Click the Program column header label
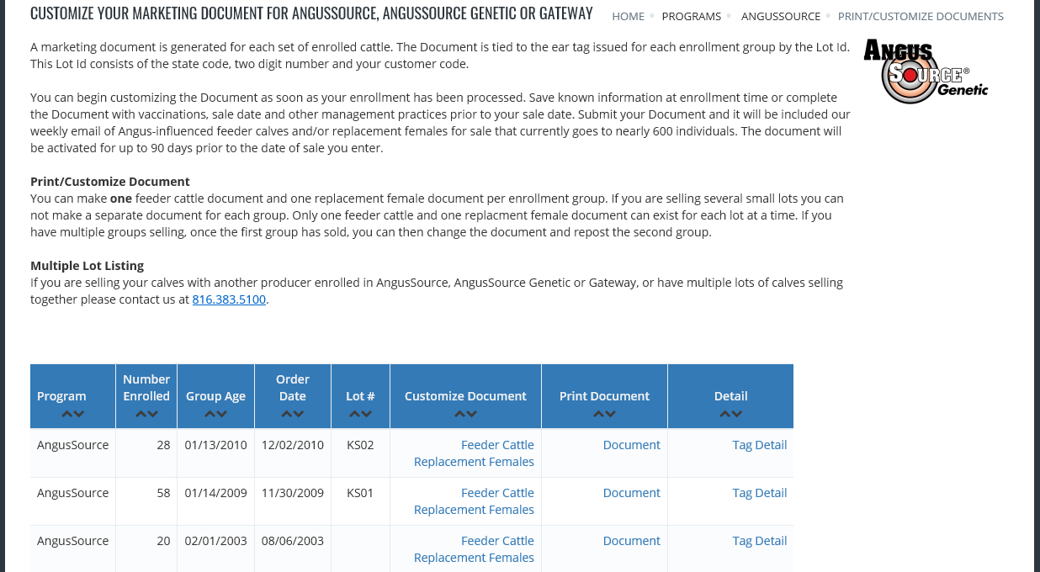The height and width of the screenshot is (572, 1040). click(x=61, y=396)
